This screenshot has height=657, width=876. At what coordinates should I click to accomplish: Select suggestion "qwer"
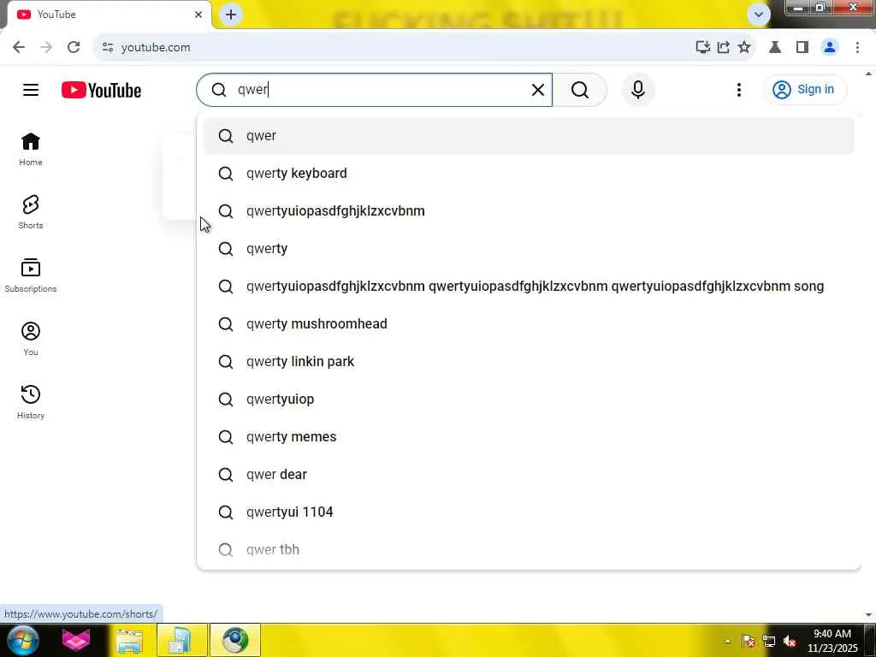point(529,136)
